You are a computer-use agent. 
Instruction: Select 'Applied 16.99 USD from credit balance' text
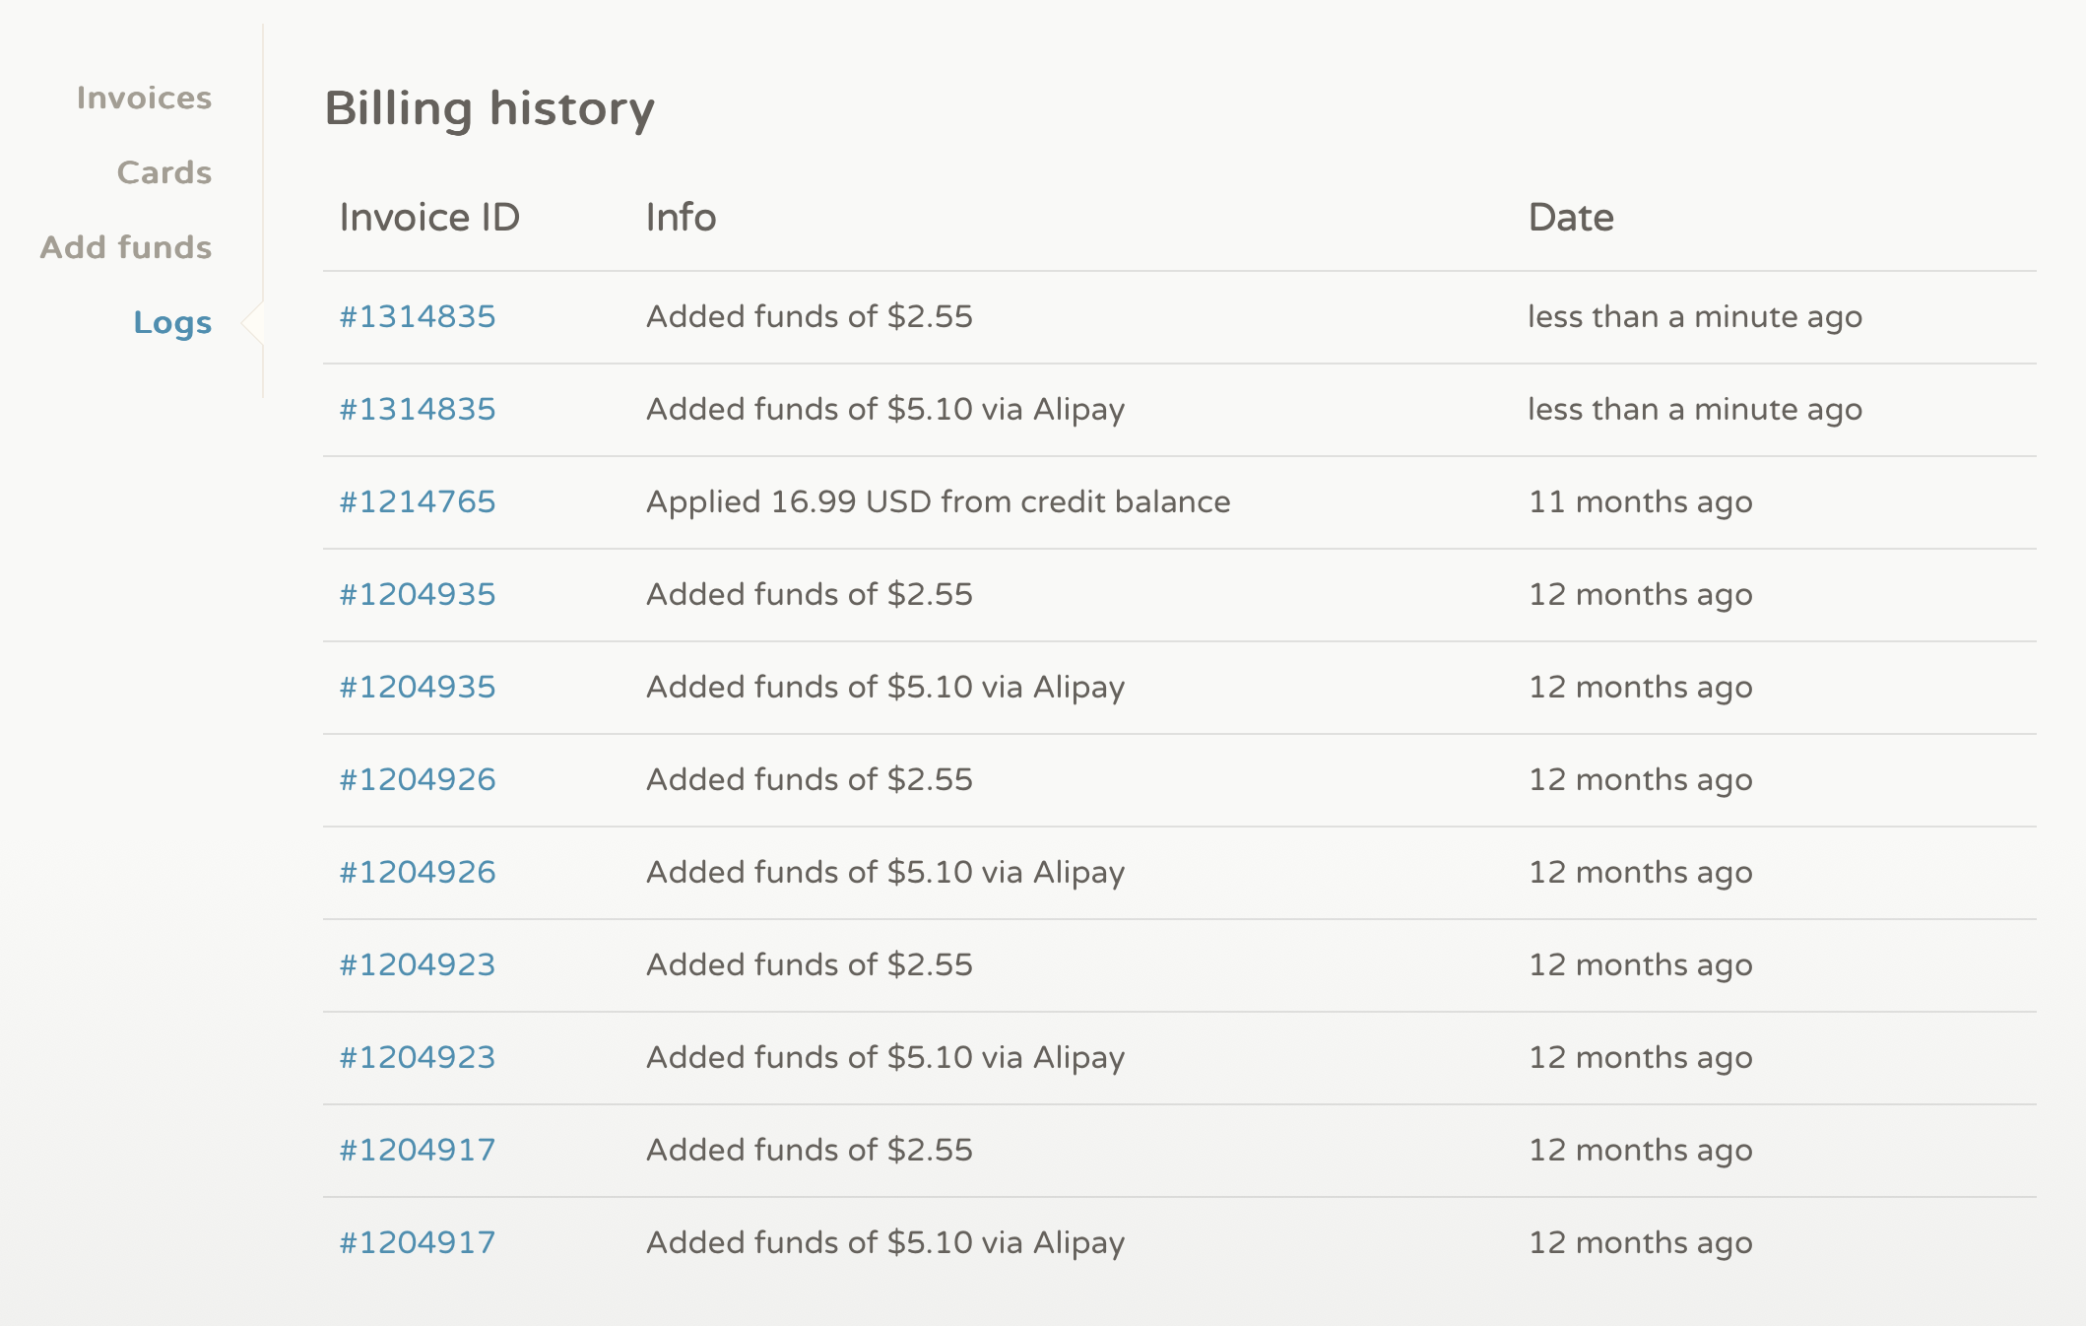pos(939,501)
